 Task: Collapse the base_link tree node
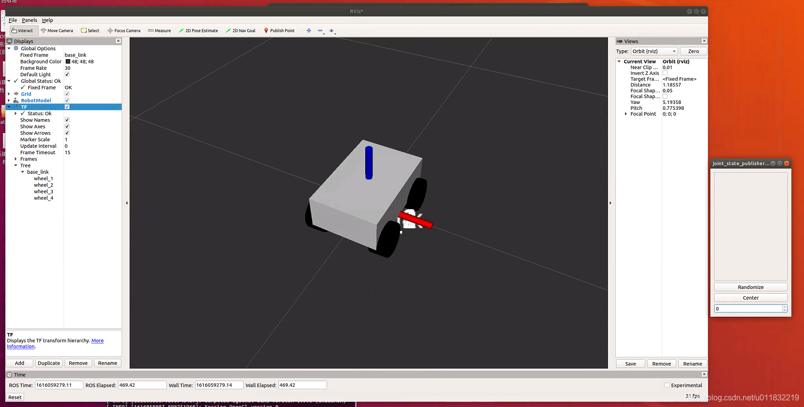point(22,172)
